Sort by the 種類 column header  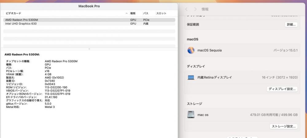pos(133,13)
